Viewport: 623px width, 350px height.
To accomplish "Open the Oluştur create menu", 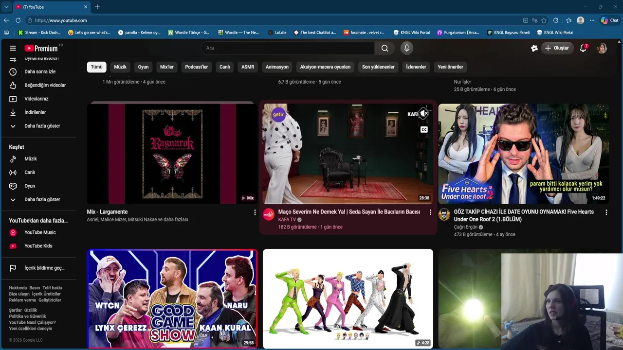I will tap(557, 48).
